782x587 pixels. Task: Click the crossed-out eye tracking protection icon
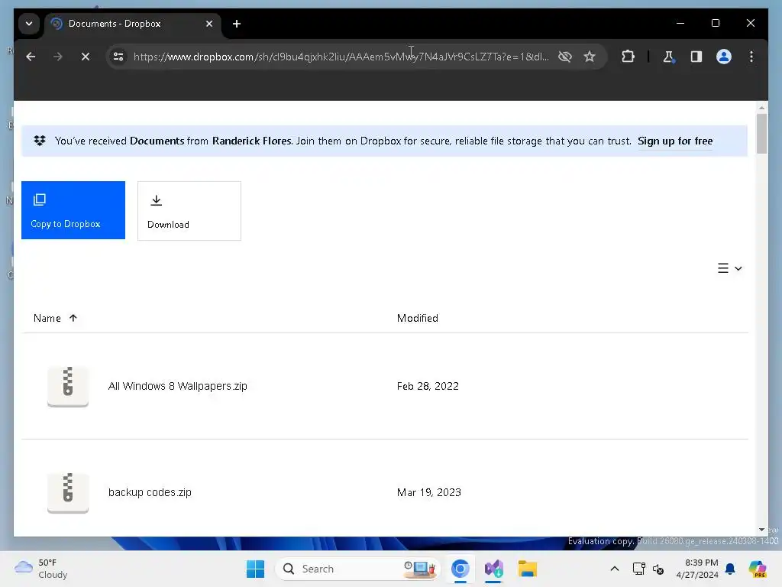(x=564, y=57)
